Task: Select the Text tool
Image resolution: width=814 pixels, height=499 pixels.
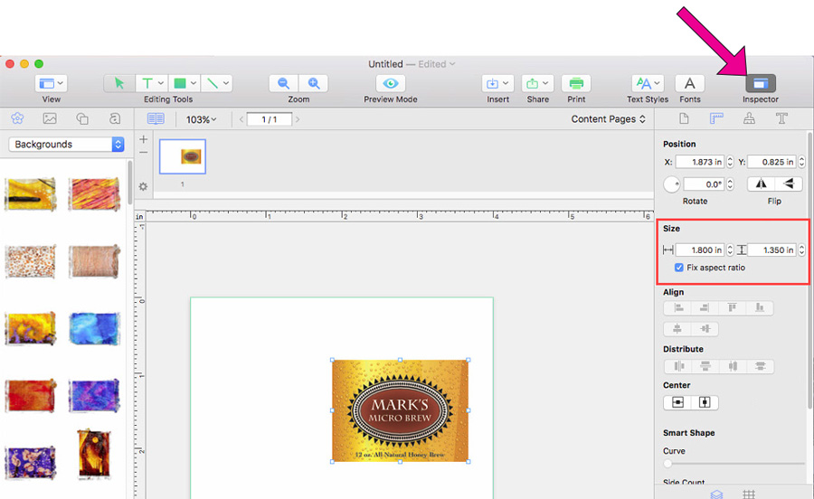Action: coord(147,83)
